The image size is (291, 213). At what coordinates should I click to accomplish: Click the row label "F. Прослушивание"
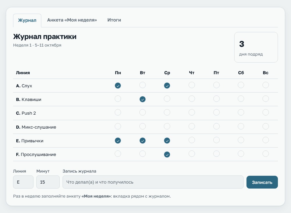(x=36, y=155)
